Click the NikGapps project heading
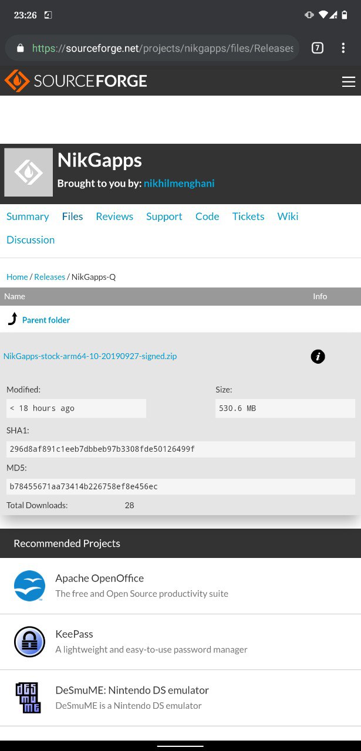361x751 pixels. [100, 160]
